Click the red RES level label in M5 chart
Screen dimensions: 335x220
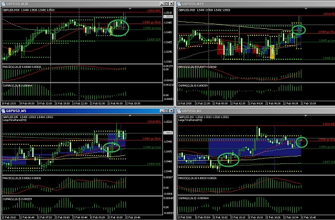[x=154, y=122]
